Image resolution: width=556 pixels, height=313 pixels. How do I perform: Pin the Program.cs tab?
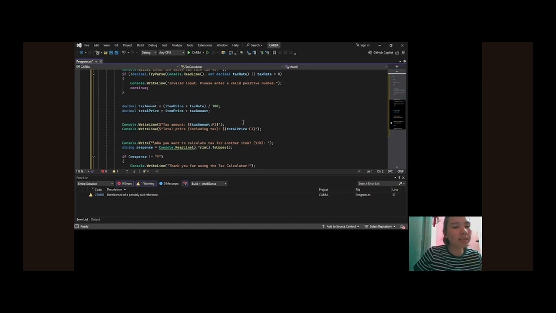[96, 61]
